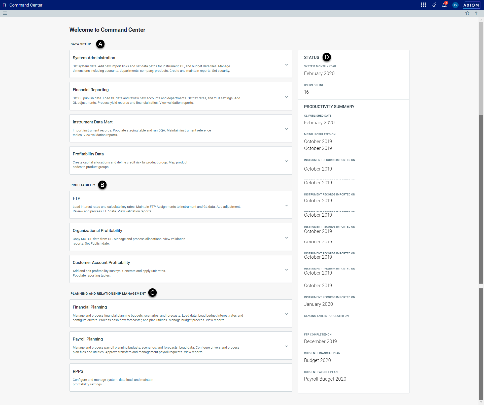This screenshot has width=484, height=405.
Task: Click the Financial Planning card title
Action: [x=90, y=307]
